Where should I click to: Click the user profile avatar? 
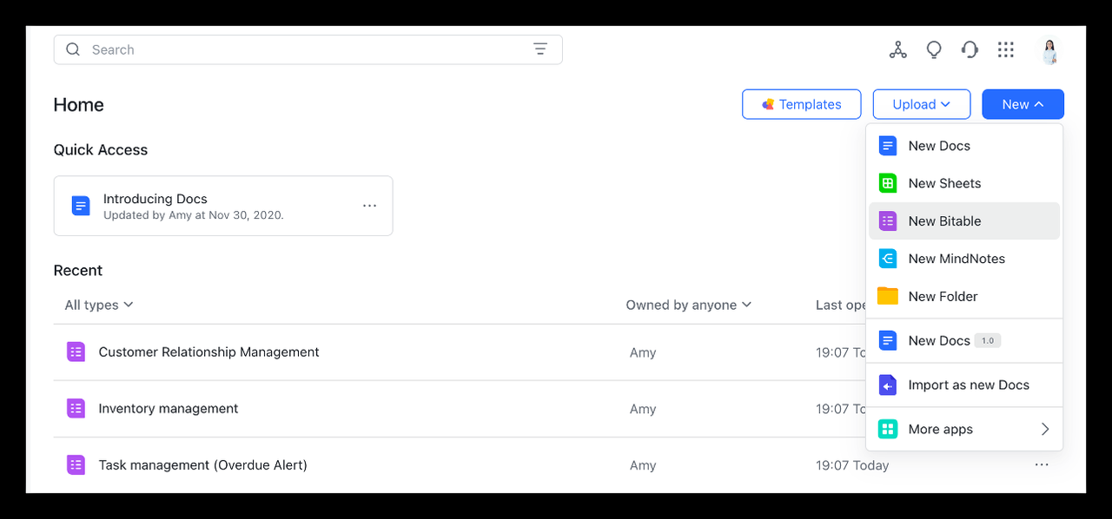click(x=1049, y=51)
